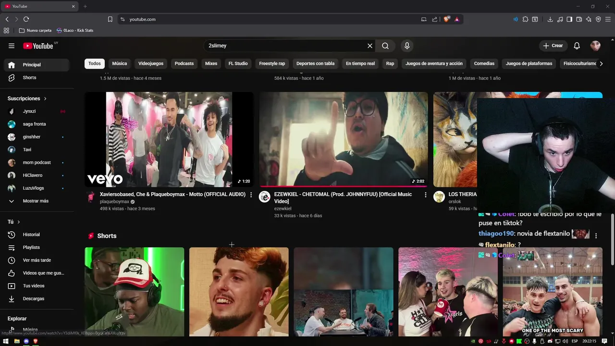The image size is (615, 346).
Task: Toggle the browser sidebar panel icon
Action: (569, 19)
